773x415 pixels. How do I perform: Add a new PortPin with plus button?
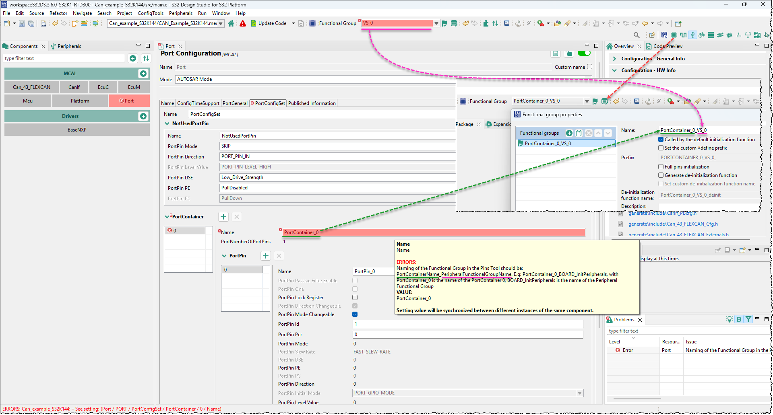coord(266,256)
